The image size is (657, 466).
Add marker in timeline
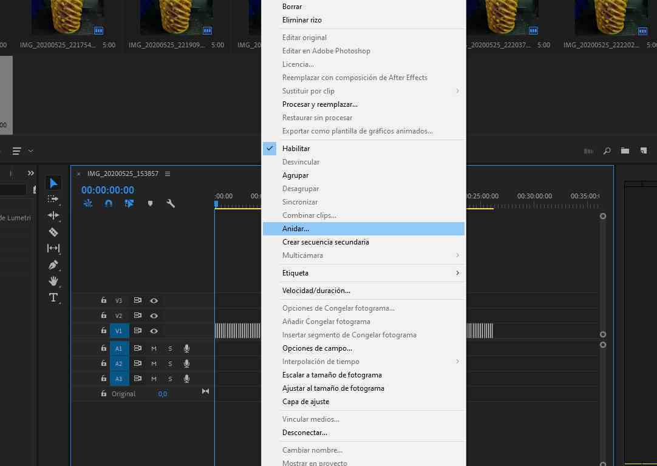150,203
